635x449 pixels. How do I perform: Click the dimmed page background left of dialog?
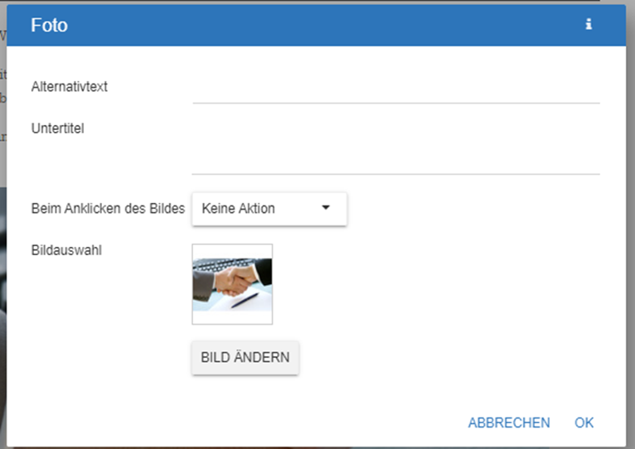(x=2, y=249)
